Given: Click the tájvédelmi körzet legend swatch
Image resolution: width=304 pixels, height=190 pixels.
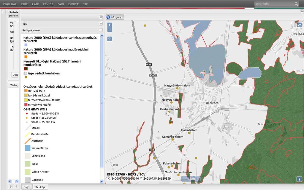Looking at the screenshot, I should (26, 95).
